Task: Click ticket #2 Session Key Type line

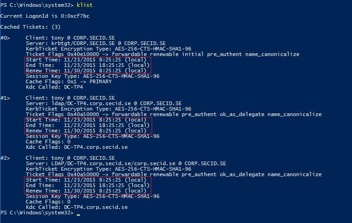Action: point(93,196)
